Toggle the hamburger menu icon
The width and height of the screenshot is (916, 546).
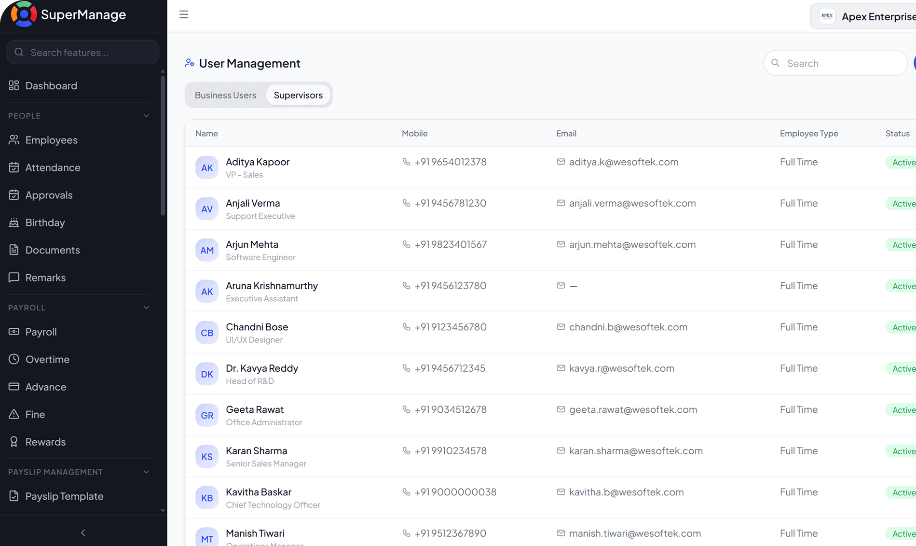(x=184, y=14)
